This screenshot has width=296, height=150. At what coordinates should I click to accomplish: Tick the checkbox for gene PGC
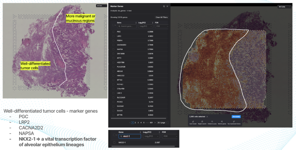pos(113,32)
